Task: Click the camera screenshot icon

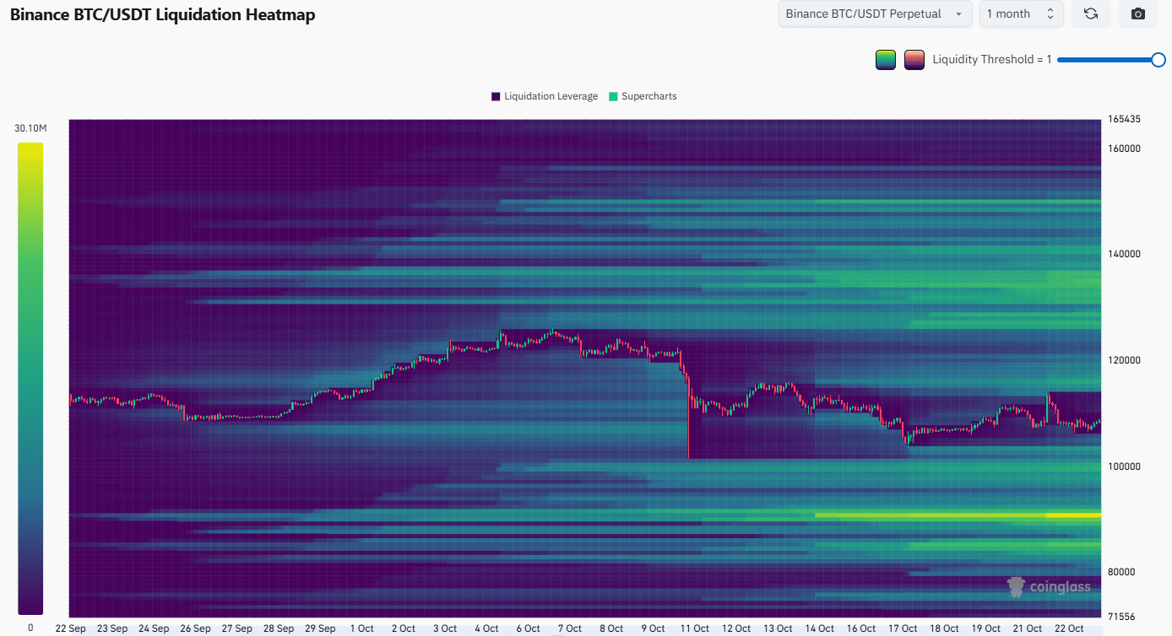Action: [1137, 14]
